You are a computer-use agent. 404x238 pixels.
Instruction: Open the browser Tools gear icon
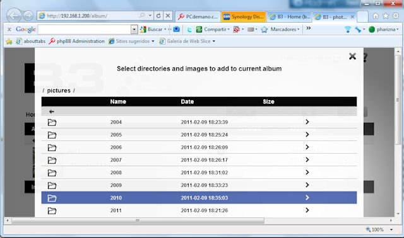coord(396,16)
